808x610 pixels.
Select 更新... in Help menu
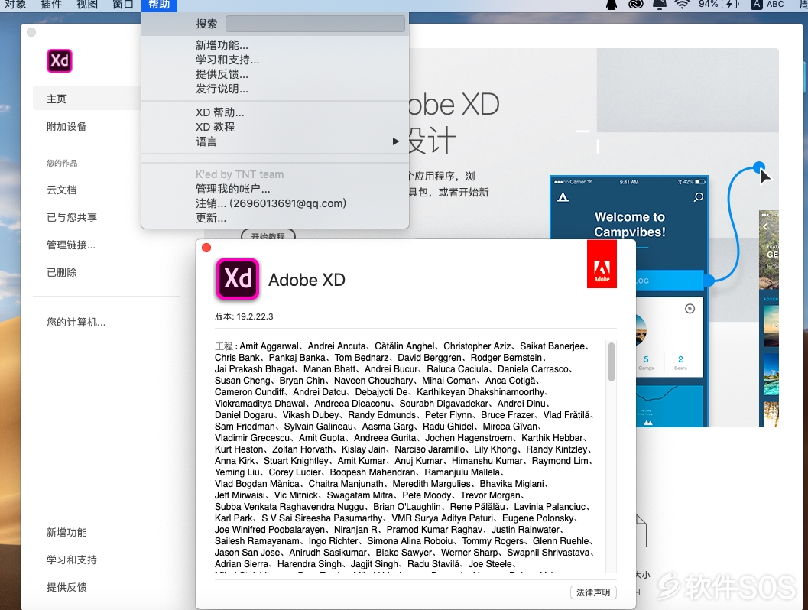(274, 218)
